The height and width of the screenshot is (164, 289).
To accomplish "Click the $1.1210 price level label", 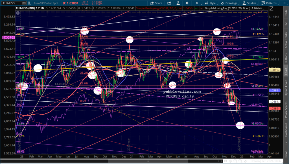I will point(259,34).
